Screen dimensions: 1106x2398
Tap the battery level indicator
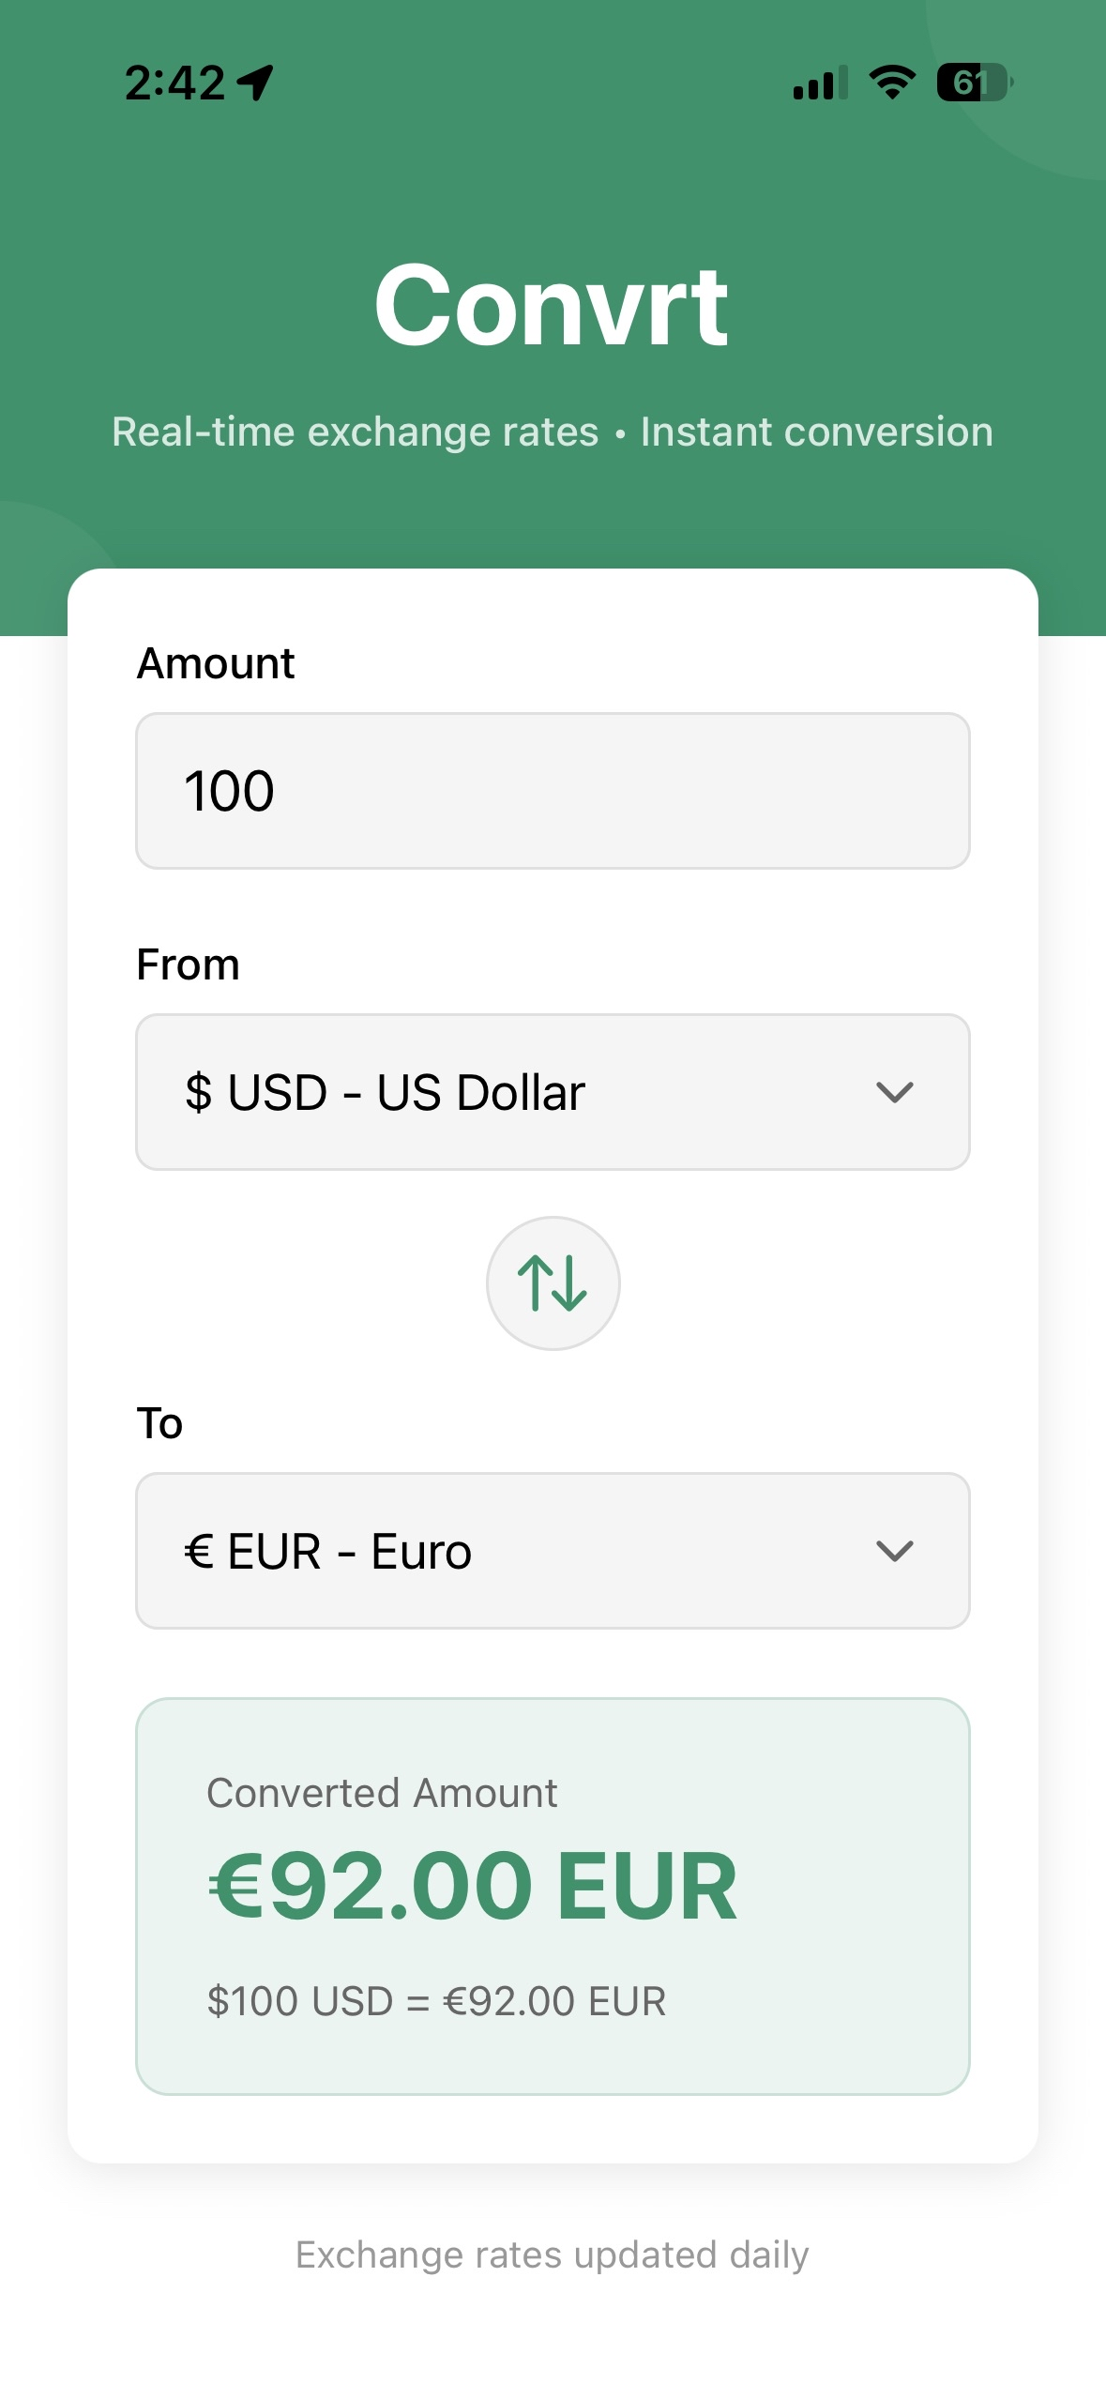pyautogui.click(x=975, y=83)
